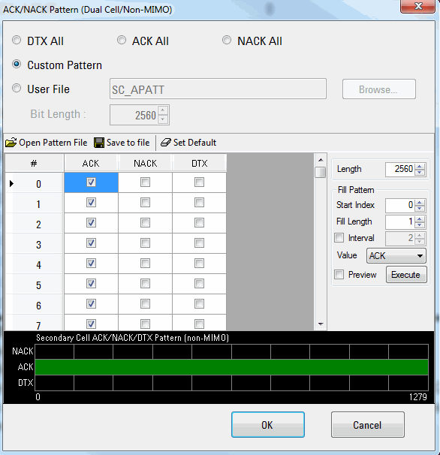Viewport: 440px width, 455px height.
Task: Open Pattern File from toolbar
Action: click(x=46, y=143)
